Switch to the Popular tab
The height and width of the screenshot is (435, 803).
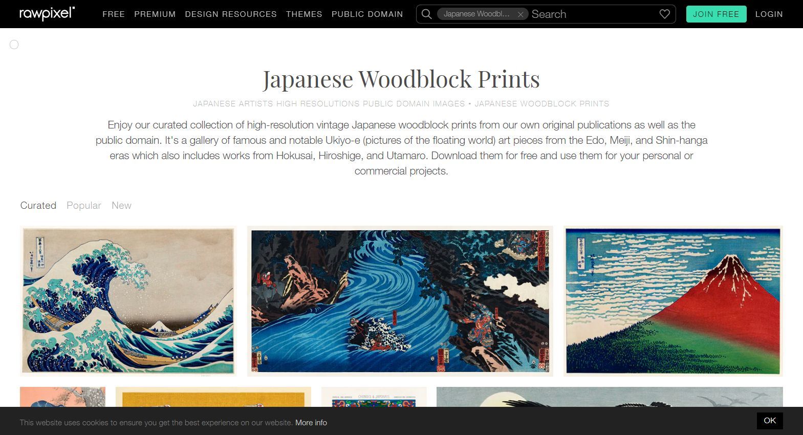(84, 205)
